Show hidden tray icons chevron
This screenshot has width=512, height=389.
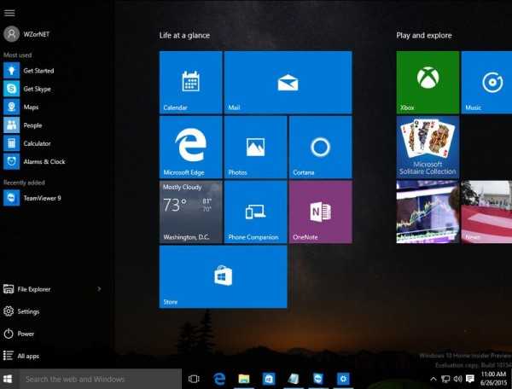coord(433,379)
